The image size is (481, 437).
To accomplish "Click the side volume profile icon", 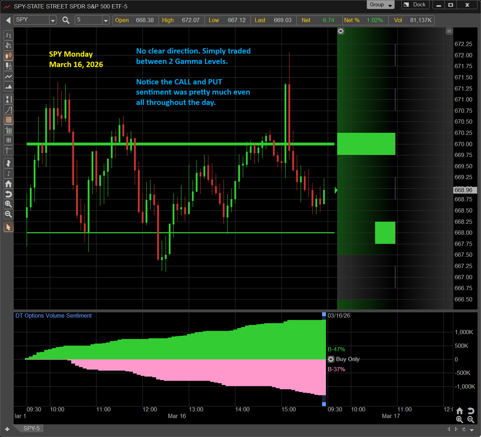I will pos(8,163).
